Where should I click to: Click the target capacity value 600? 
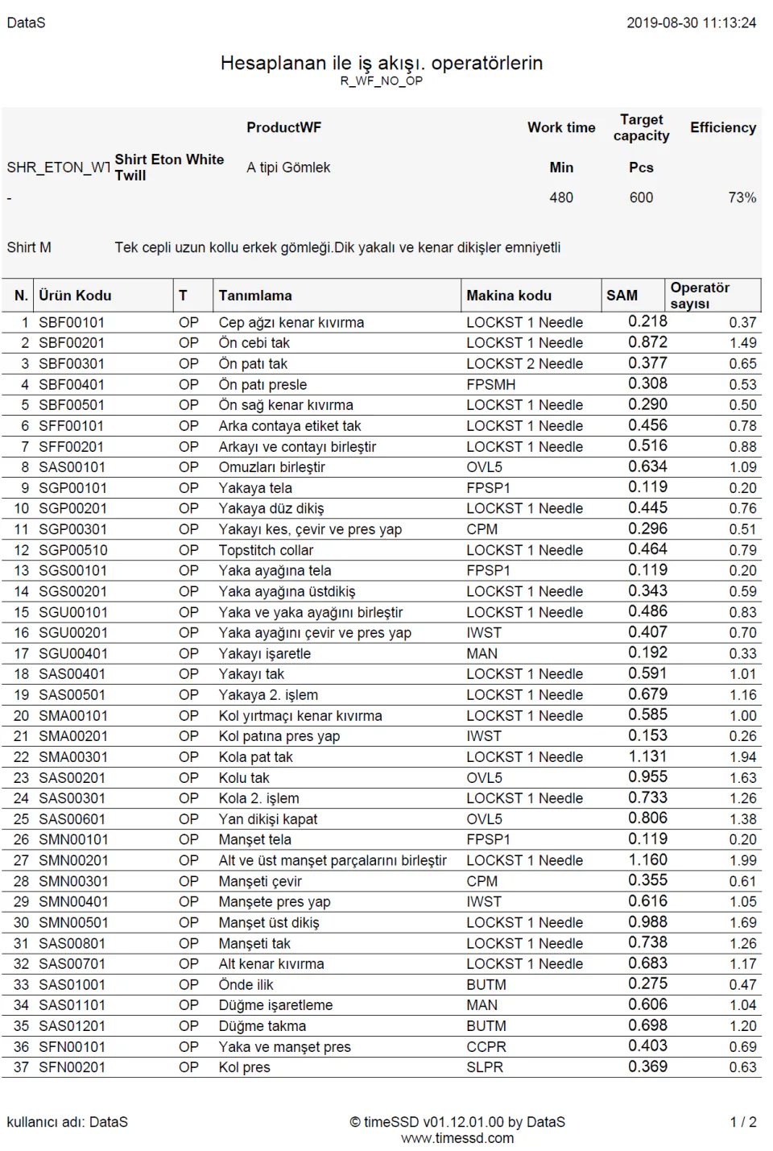click(x=641, y=197)
